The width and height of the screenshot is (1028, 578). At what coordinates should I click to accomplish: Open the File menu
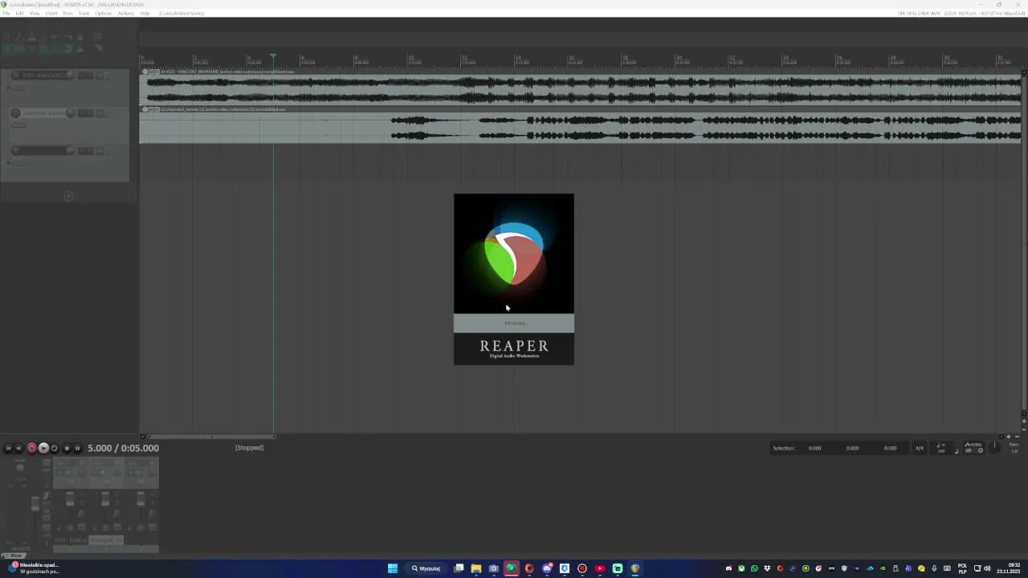click(6, 14)
